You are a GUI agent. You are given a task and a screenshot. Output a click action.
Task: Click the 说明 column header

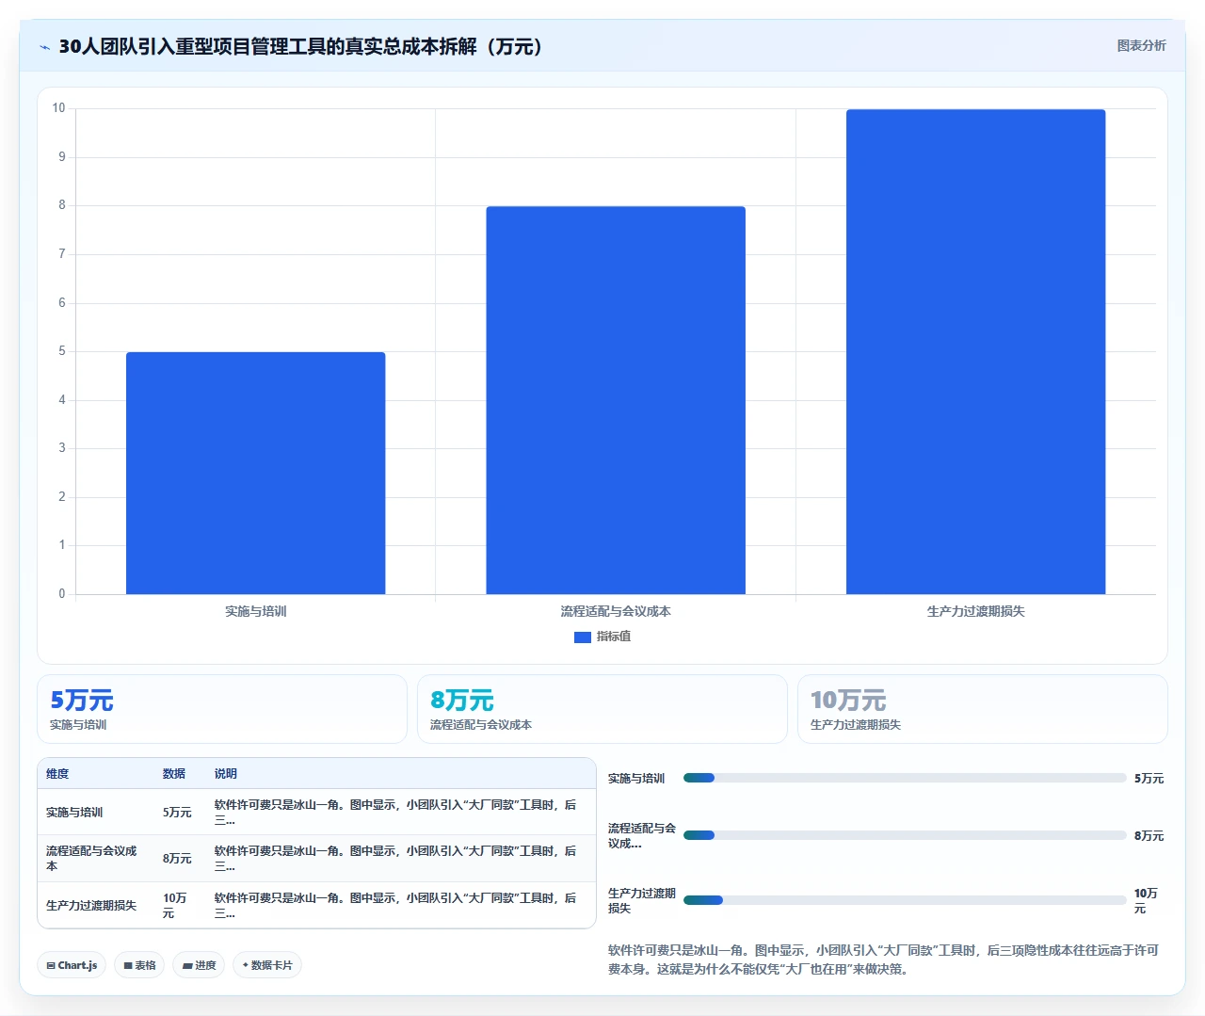(x=226, y=774)
